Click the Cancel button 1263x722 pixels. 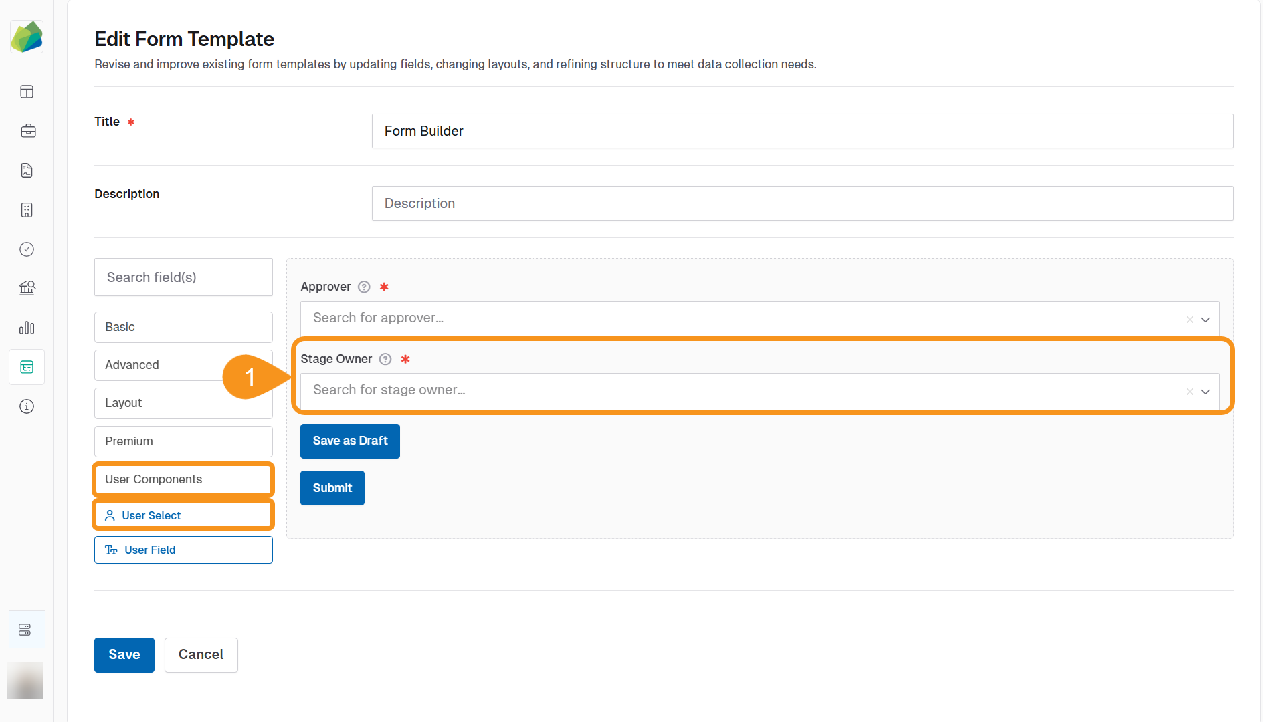coord(201,654)
